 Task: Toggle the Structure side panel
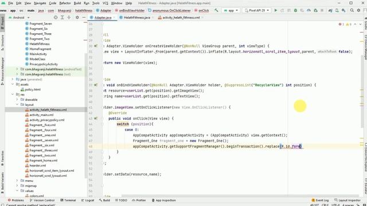2,42
